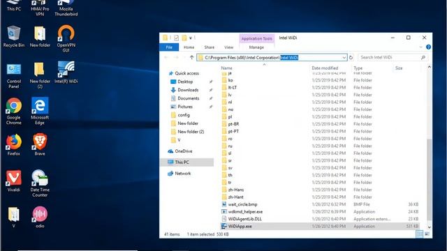Select Pictures in navigation pane

(185, 107)
